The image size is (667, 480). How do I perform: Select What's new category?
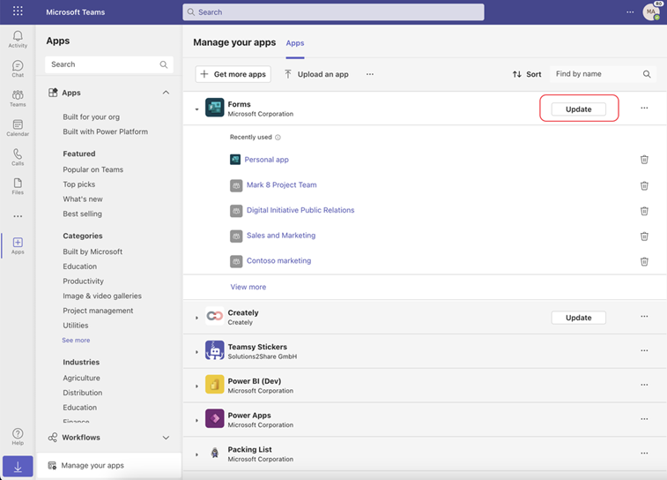coord(83,199)
